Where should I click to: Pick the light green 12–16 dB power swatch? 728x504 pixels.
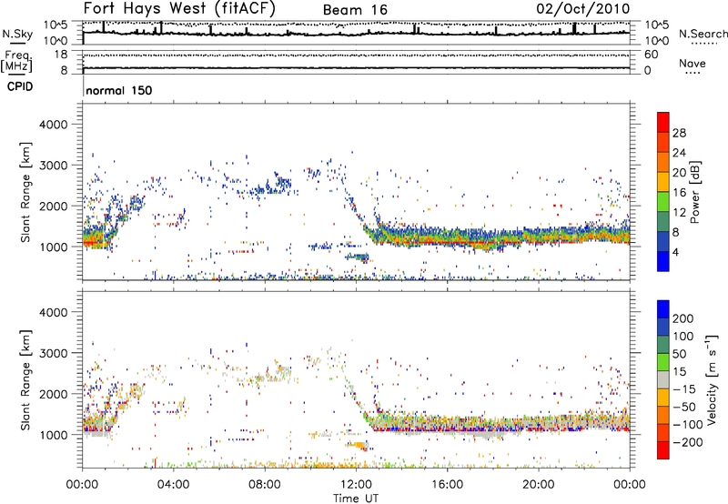coord(663,203)
